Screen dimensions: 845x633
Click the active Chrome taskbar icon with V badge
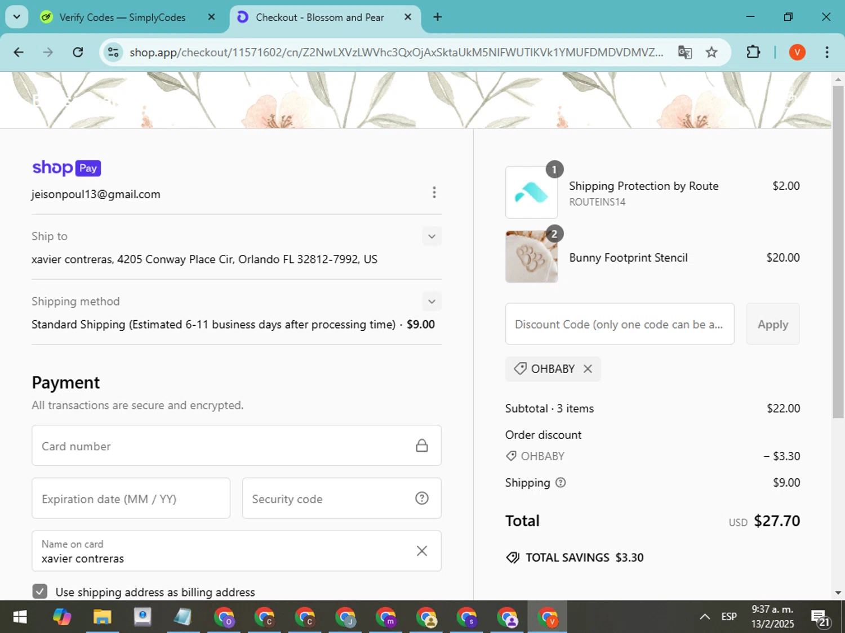pos(548,617)
